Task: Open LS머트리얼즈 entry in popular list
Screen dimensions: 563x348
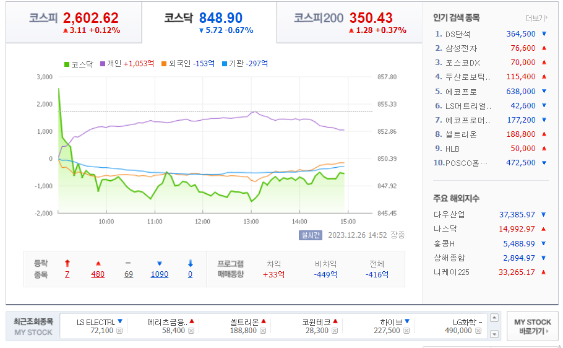Action: point(468,106)
